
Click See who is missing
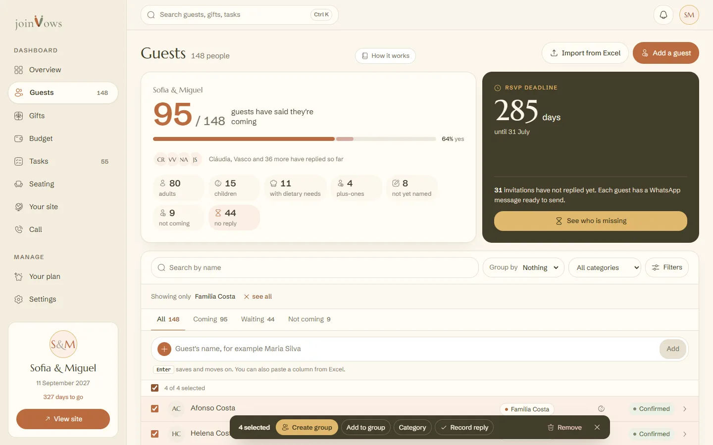coord(591,221)
